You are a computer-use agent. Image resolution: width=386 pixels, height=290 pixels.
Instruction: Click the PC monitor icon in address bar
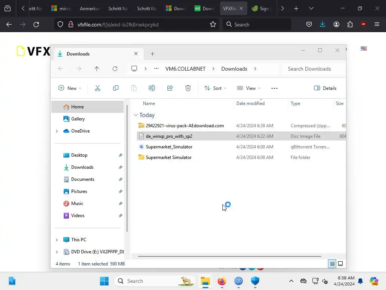134,69
